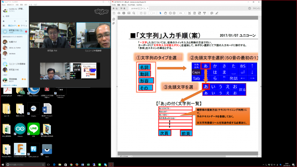Click the print icon in Acrobat toolbar

(x=124, y=13)
